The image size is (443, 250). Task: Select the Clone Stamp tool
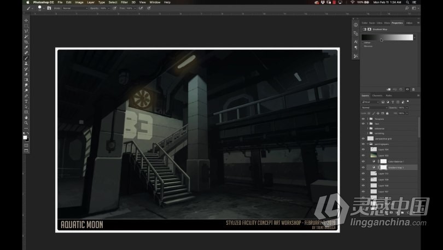(26, 63)
